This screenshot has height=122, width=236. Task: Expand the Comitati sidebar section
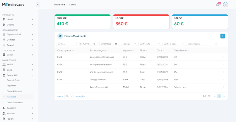[x=32, y=40]
